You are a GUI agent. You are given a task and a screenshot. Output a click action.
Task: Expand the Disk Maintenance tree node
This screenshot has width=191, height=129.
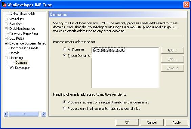pyautogui.click(x=6, y=29)
